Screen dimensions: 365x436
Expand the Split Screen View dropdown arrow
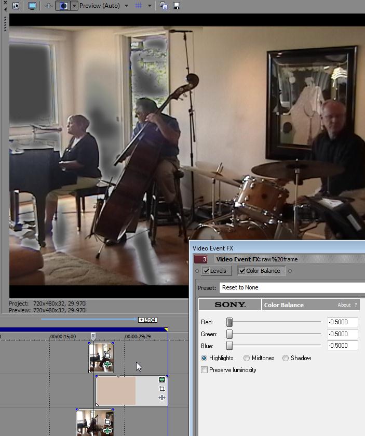(74, 6)
